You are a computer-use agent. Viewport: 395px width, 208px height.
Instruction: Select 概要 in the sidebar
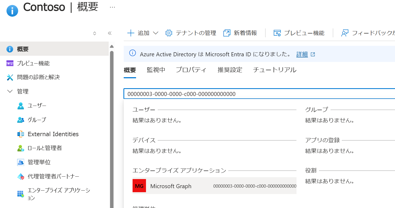click(x=54, y=49)
